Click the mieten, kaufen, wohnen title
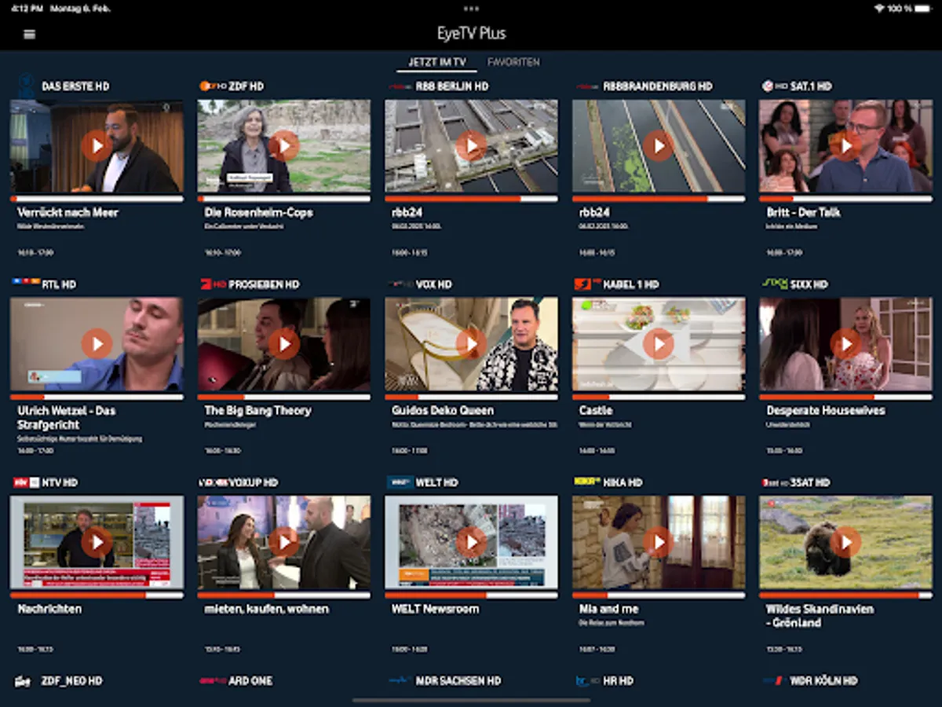The width and height of the screenshot is (942, 707). (266, 609)
